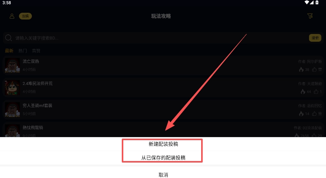Focus the BD keyword search field
The height and width of the screenshot is (178, 326).
pos(156,38)
